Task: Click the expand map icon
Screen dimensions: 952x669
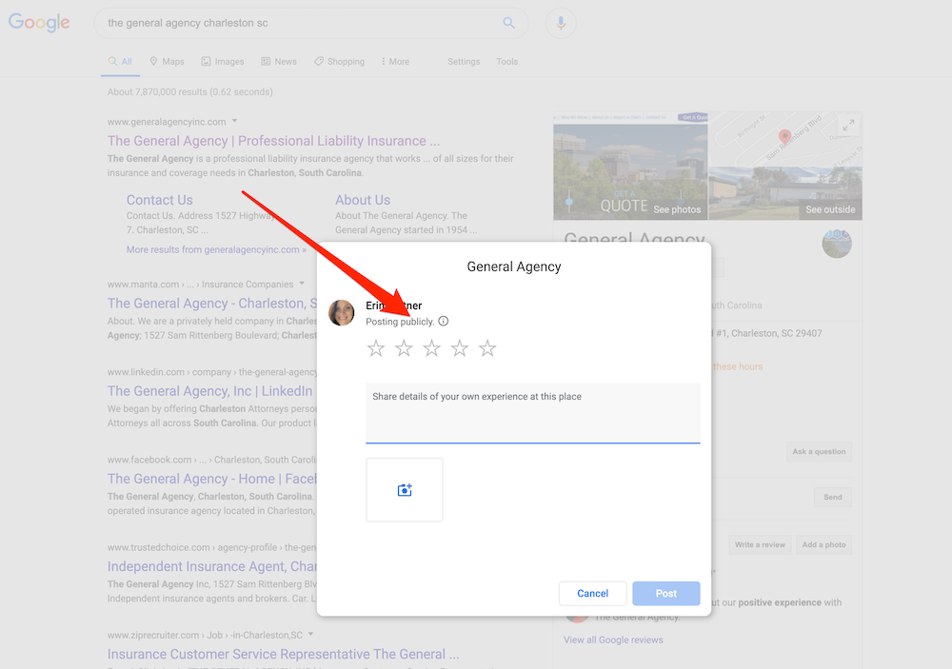Action: pos(848,126)
